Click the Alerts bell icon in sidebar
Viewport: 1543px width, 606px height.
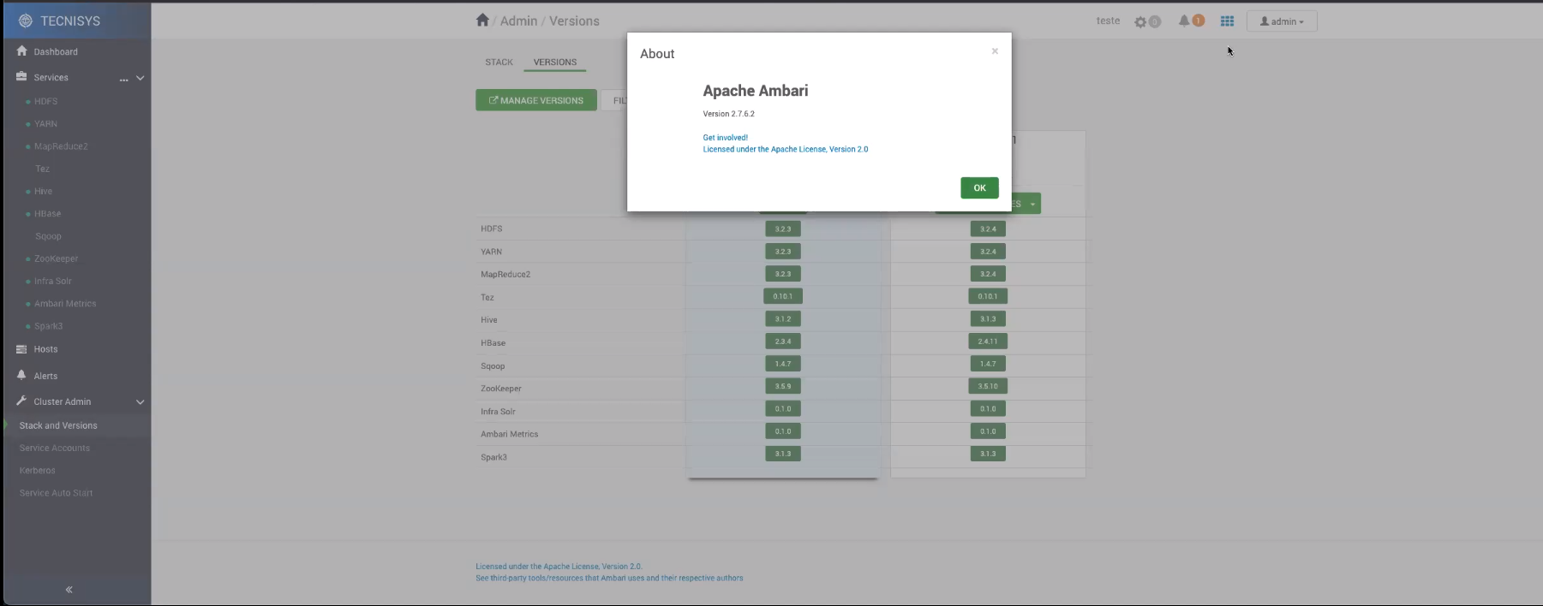22,376
